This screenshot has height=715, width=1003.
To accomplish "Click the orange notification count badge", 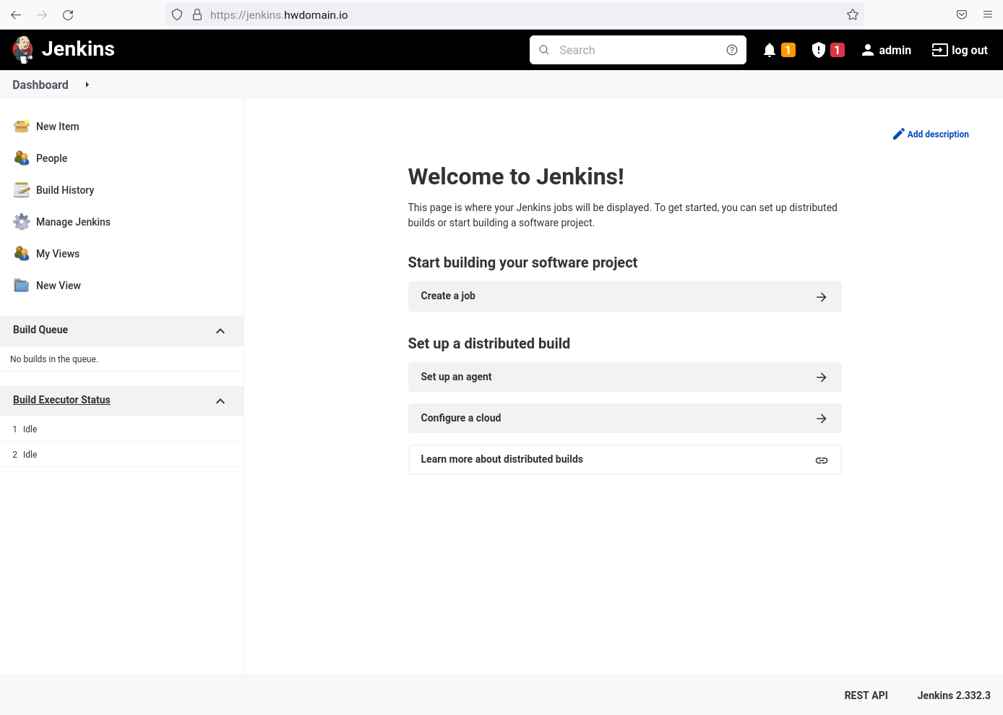I will [x=788, y=50].
